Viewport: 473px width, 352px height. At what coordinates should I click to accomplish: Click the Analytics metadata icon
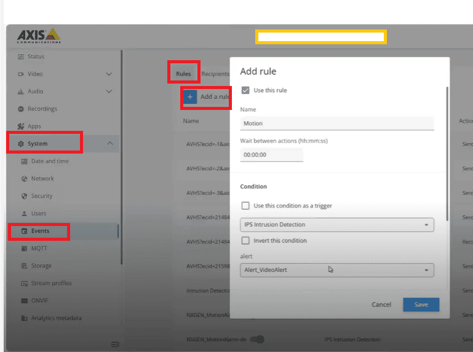coord(24,318)
